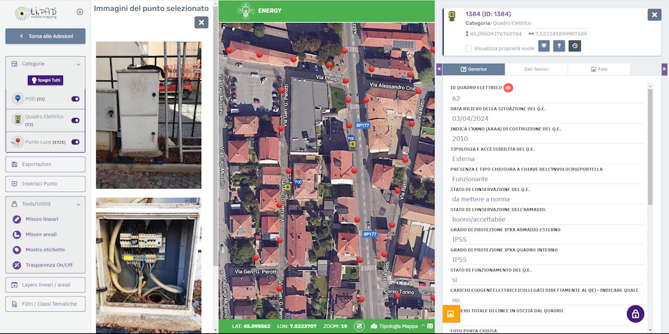The width and height of the screenshot is (669, 334).
Task: Open the Foto tab
Action: 598,69
